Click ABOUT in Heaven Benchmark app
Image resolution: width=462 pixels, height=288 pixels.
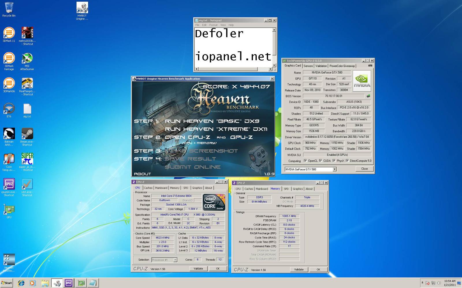142,174
